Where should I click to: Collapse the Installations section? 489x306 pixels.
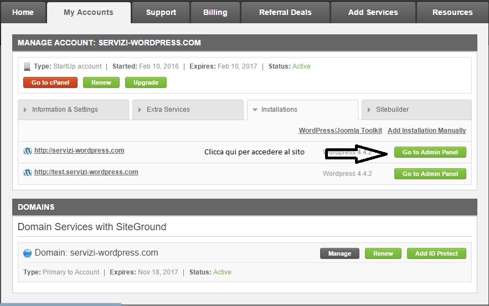pos(302,110)
